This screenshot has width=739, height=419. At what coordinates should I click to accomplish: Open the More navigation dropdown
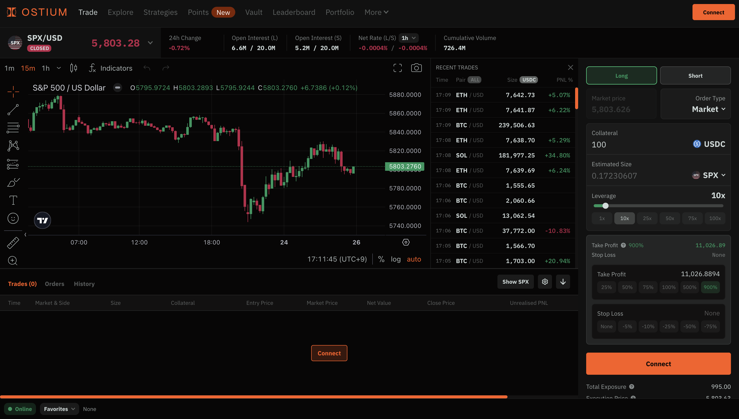(376, 12)
